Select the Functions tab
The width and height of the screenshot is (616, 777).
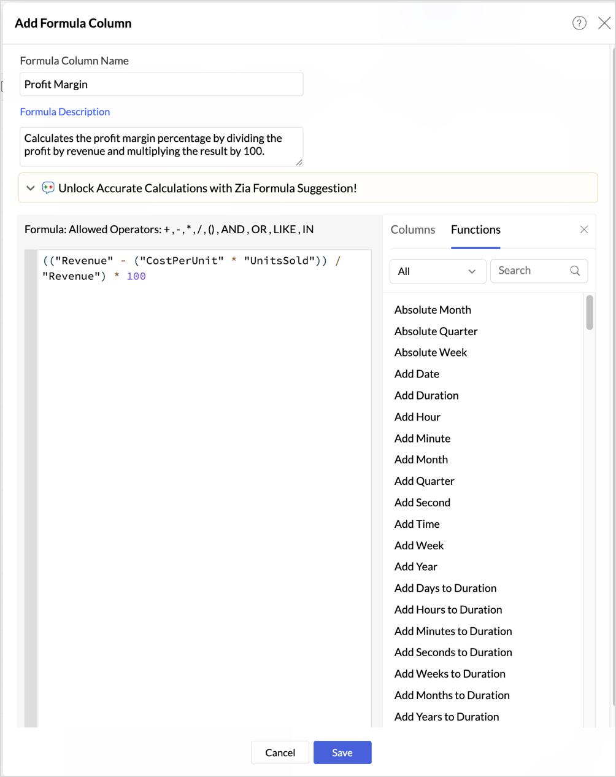click(475, 230)
